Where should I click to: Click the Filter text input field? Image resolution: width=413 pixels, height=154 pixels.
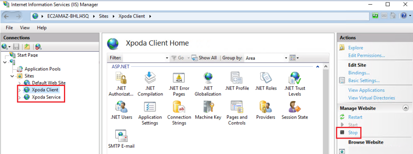(144, 58)
